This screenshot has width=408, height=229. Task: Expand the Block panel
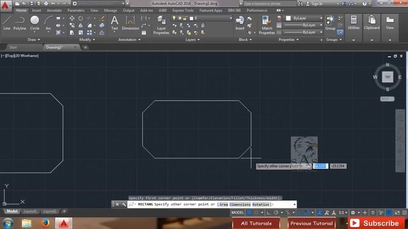pyautogui.click(x=245, y=39)
